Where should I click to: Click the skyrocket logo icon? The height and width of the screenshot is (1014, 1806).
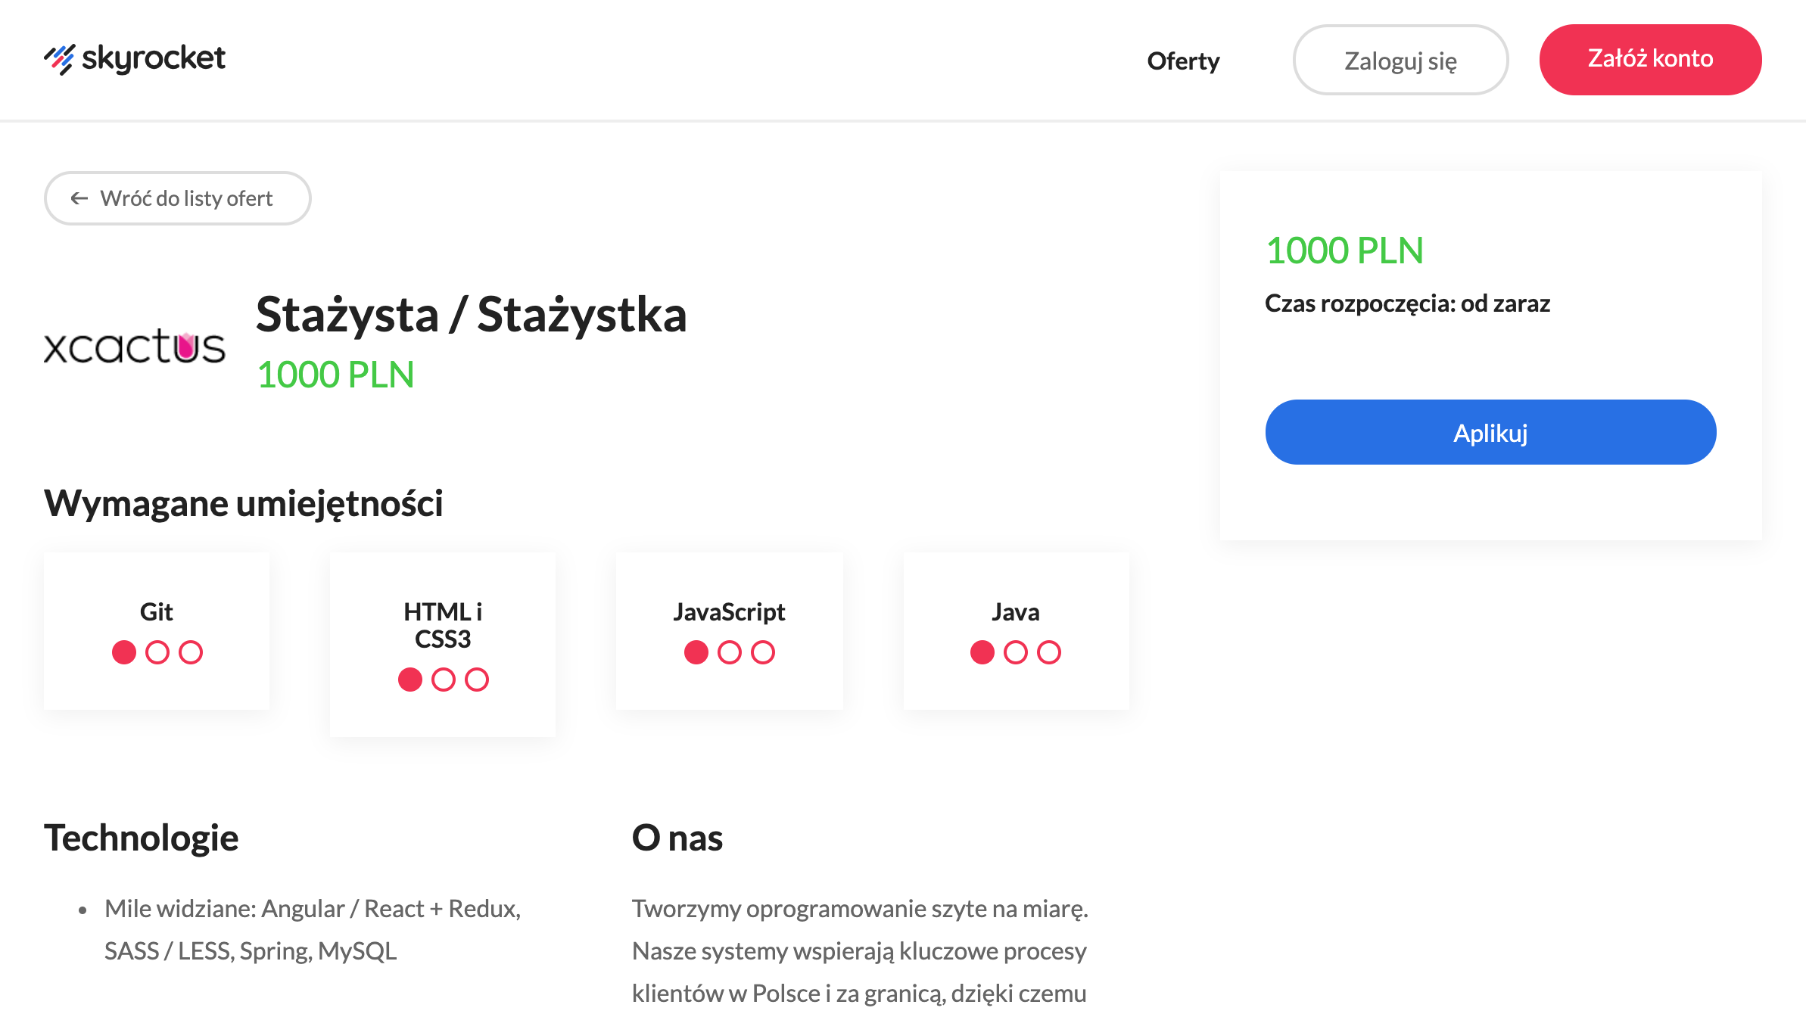coord(59,59)
